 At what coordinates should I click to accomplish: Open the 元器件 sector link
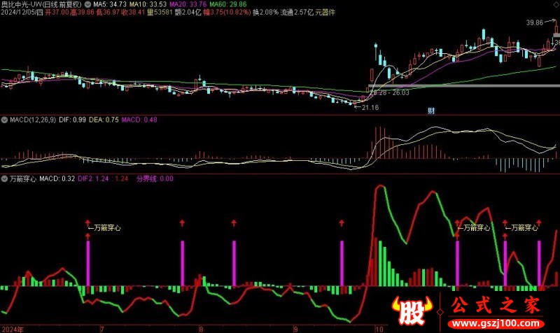(x=325, y=13)
